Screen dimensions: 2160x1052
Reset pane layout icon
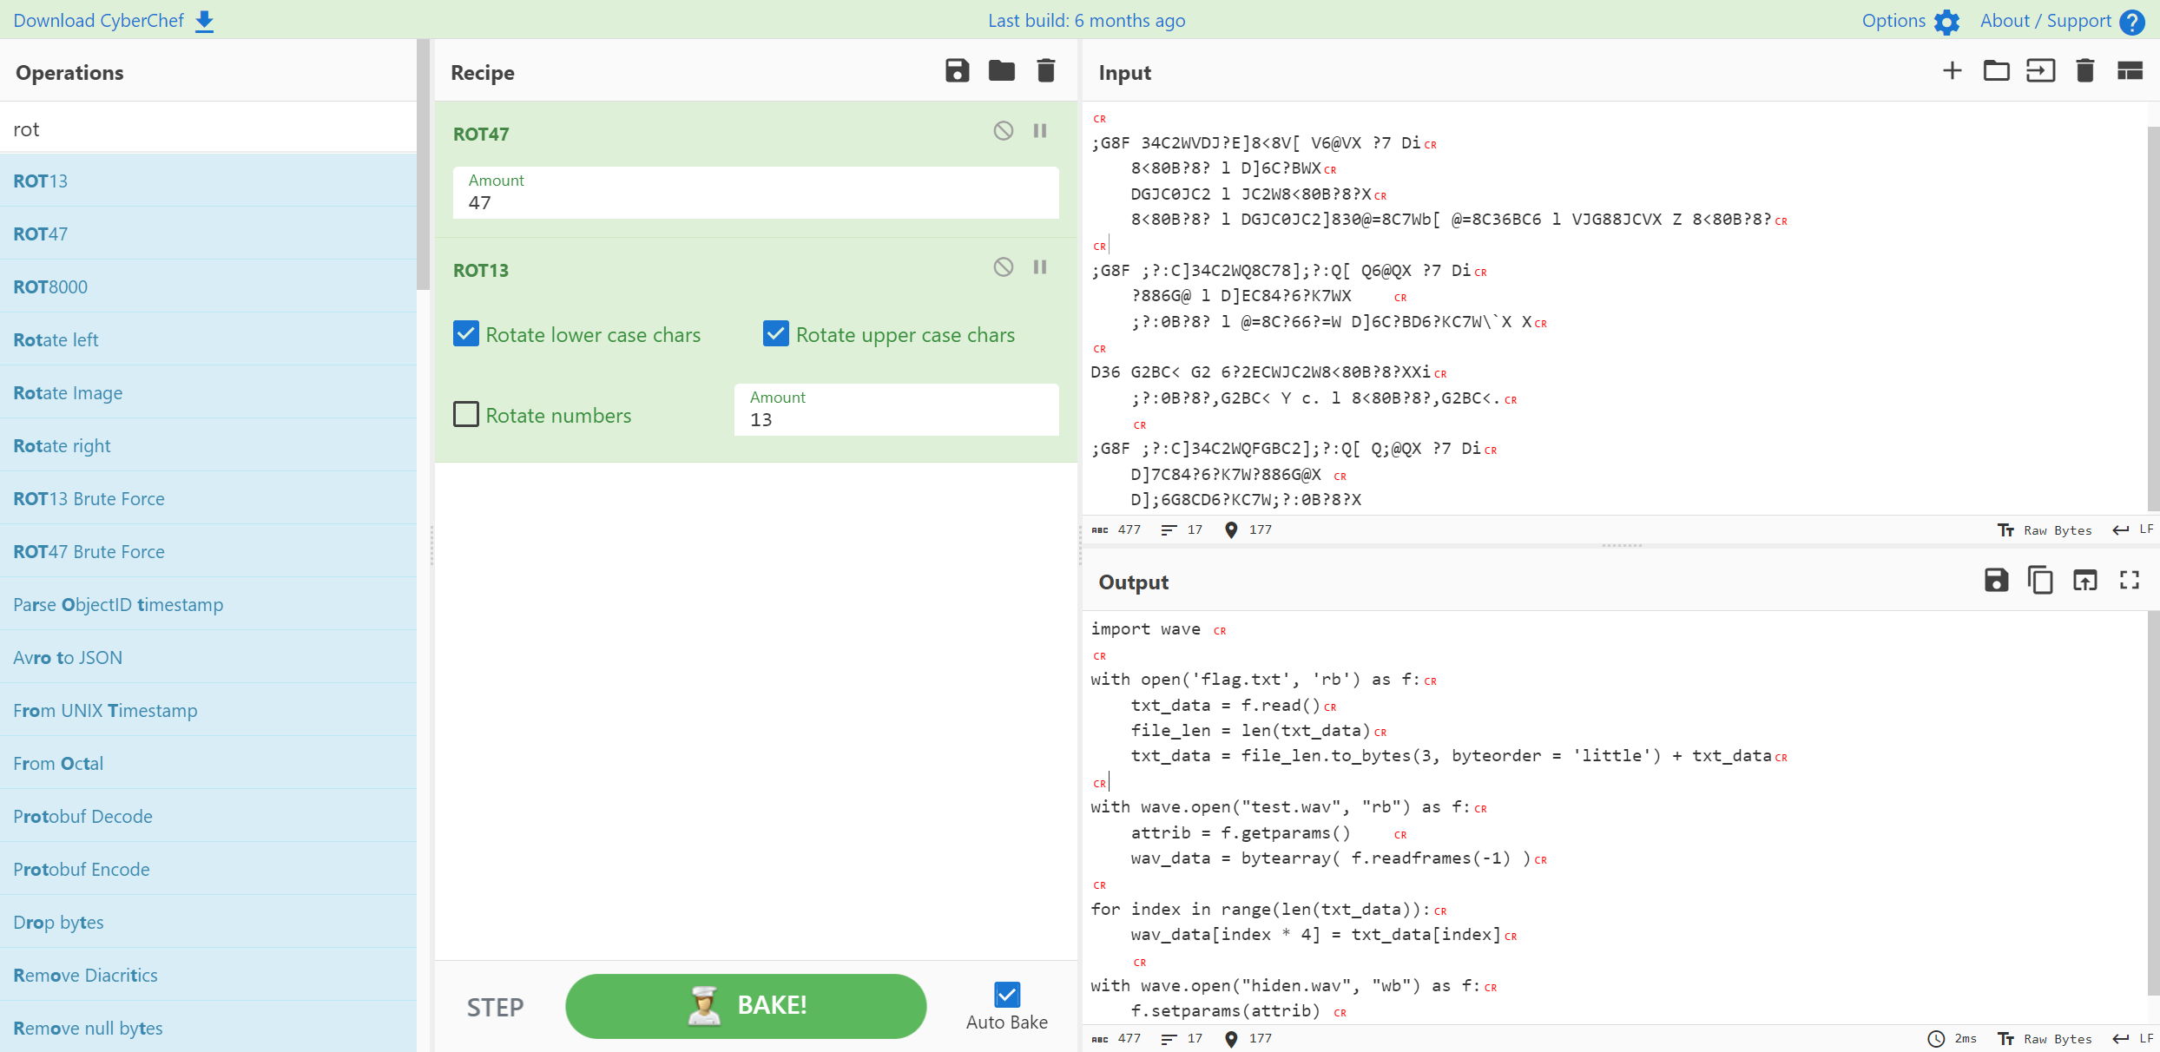click(x=2129, y=71)
